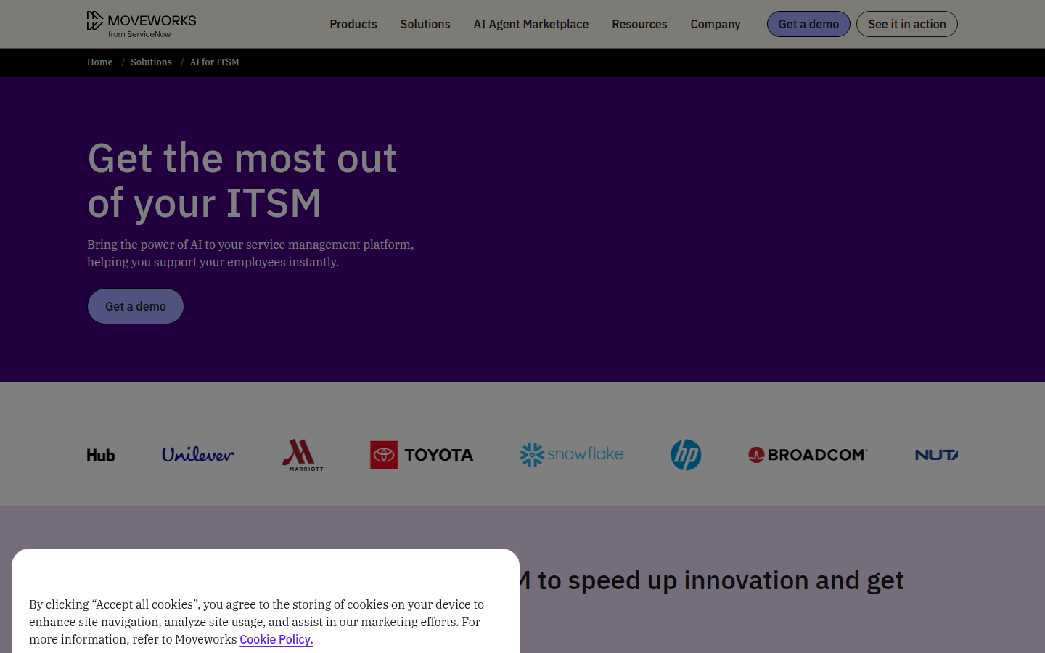Screen dimensions: 1045x653
Task: Open the Company menu
Action: point(716,24)
